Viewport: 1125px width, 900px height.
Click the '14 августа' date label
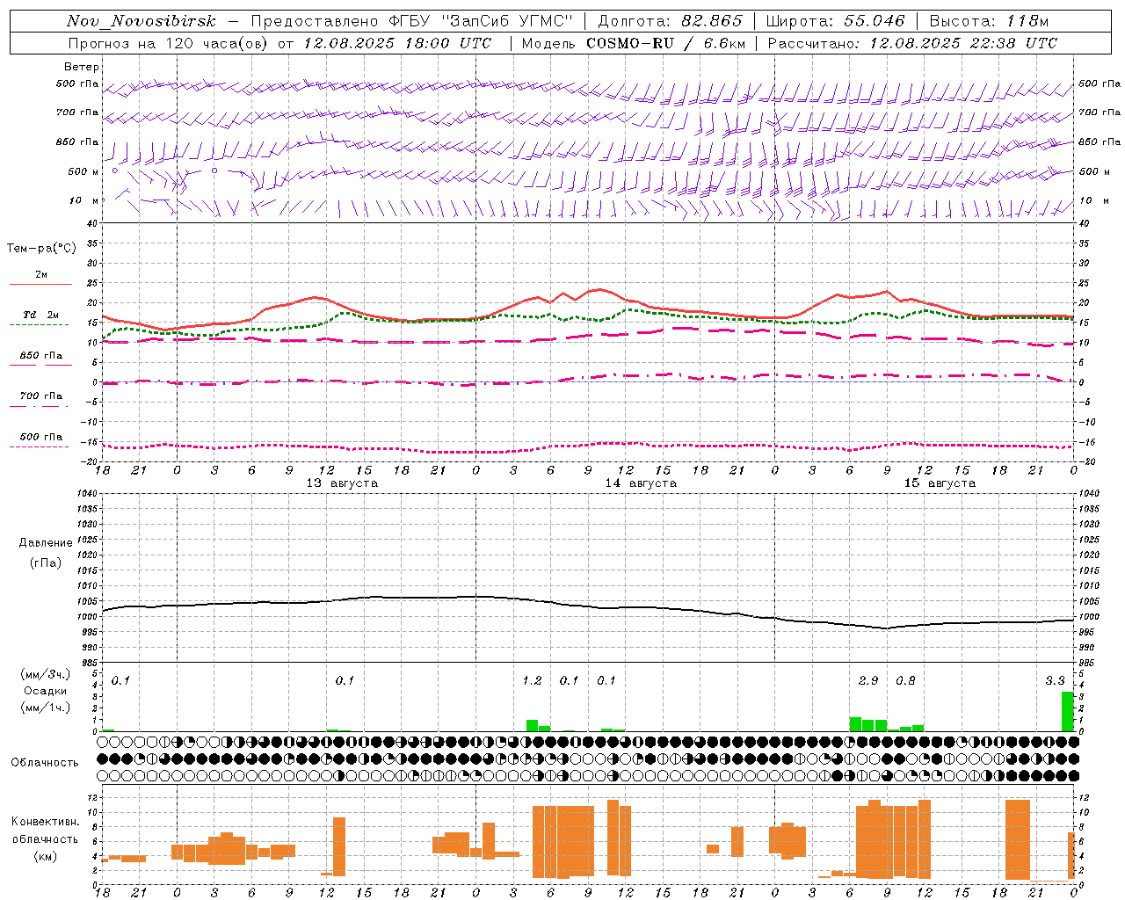point(641,483)
